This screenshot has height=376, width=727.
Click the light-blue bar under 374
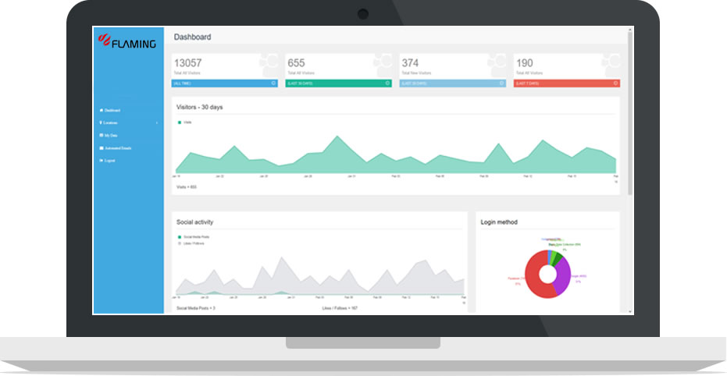tap(453, 83)
